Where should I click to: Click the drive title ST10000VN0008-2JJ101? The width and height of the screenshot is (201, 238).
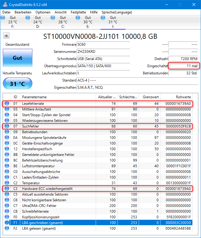click(x=81, y=36)
